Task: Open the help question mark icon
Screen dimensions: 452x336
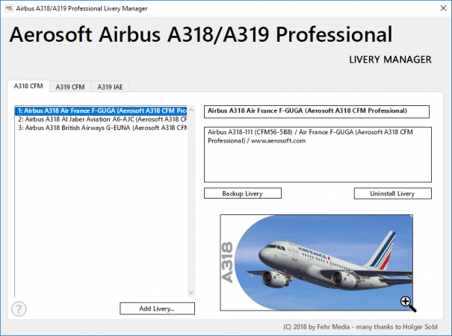Action: [19, 309]
